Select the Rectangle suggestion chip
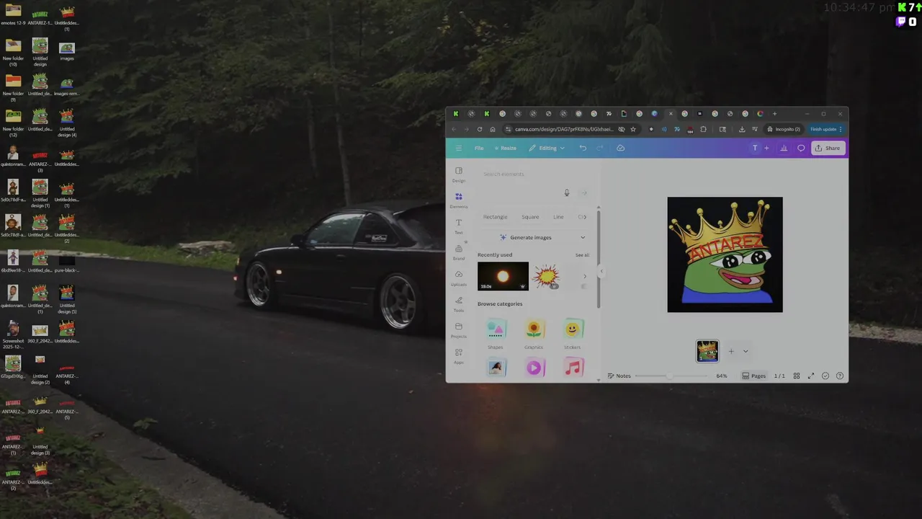Image resolution: width=922 pixels, height=519 pixels. 496,217
